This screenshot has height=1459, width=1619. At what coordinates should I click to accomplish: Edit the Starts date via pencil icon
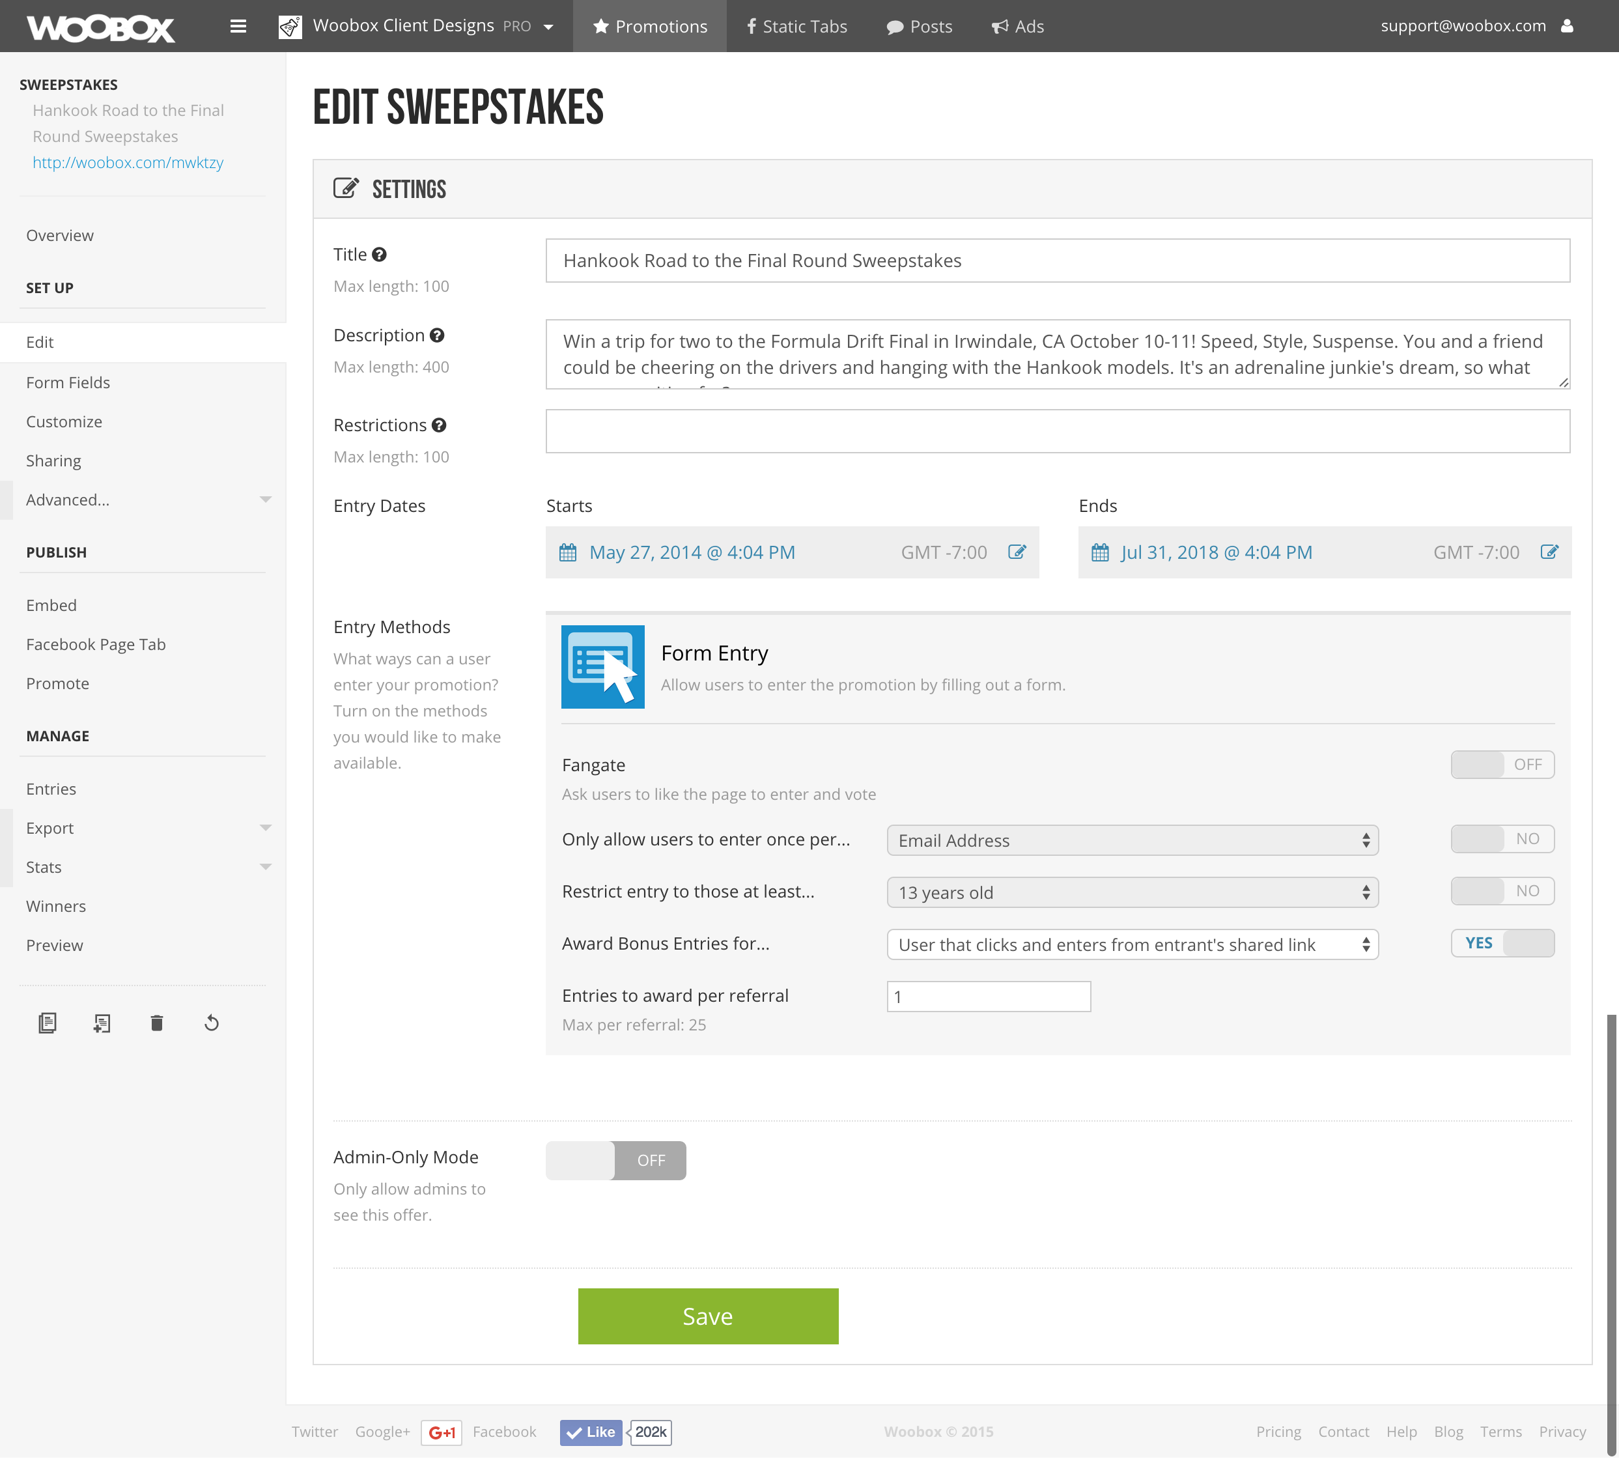1017,552
